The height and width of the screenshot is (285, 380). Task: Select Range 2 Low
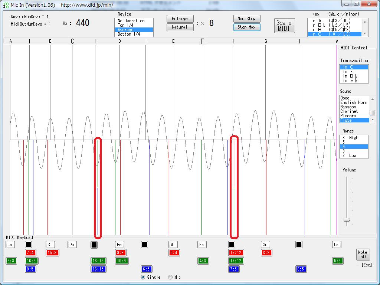click(x=354, y=155)
